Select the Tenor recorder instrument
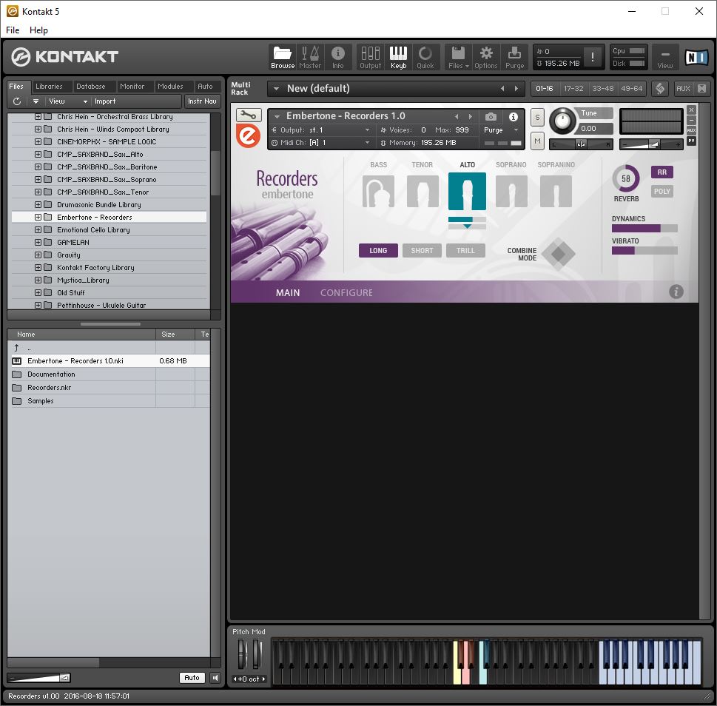717x706 pixels. 422,191
